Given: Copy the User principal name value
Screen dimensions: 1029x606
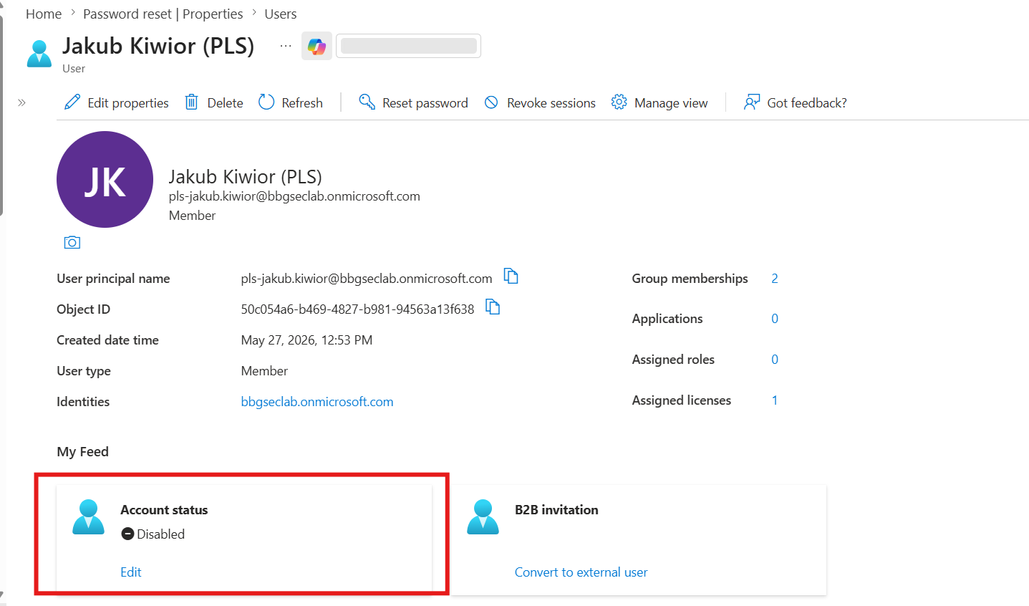Looking at the screenshot, I should tap(511, 276).
